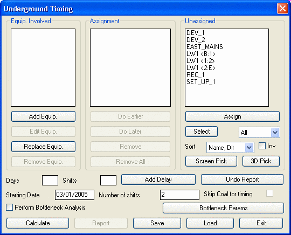Click the Number of shifts field
The width and height of the screenshot is (291, 235).
point(179,195)
